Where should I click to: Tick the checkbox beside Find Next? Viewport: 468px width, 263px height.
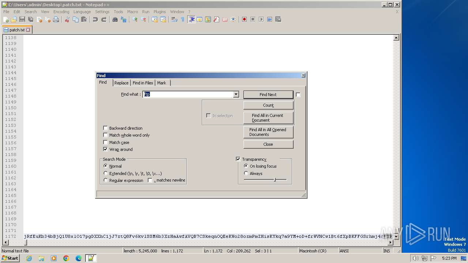click(x=298, y=95)
